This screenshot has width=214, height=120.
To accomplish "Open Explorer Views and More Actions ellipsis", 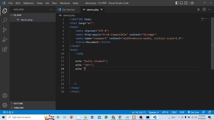I will [51, 10].
